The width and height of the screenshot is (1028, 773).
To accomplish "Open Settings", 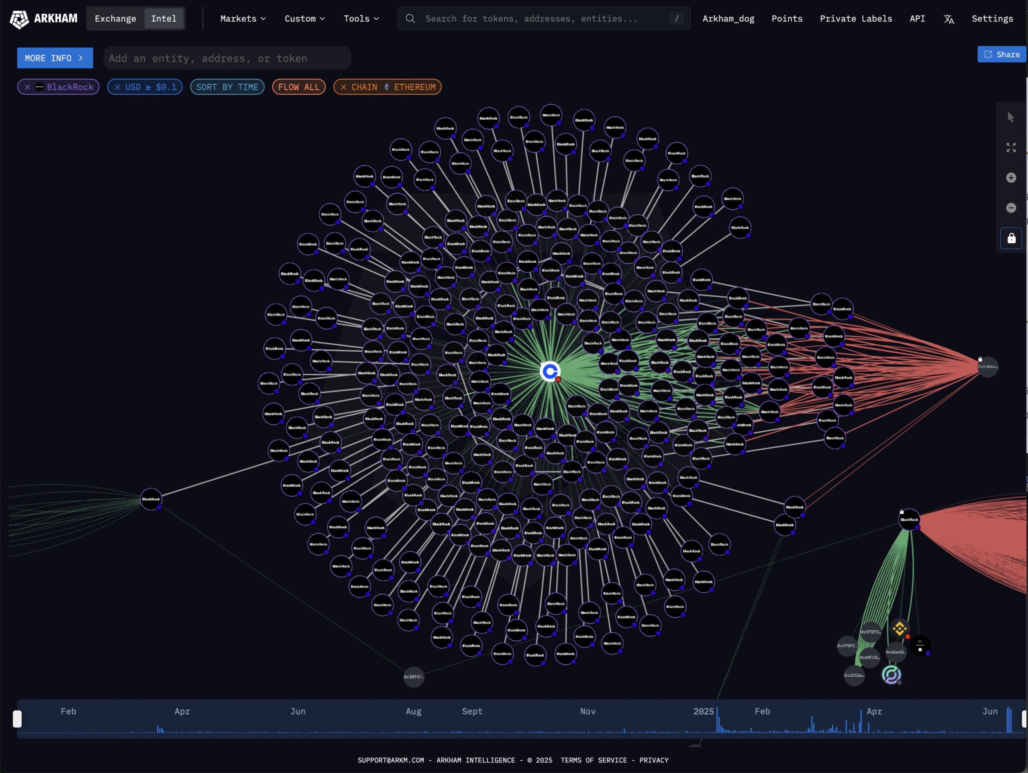I will (x=992, y=18).
